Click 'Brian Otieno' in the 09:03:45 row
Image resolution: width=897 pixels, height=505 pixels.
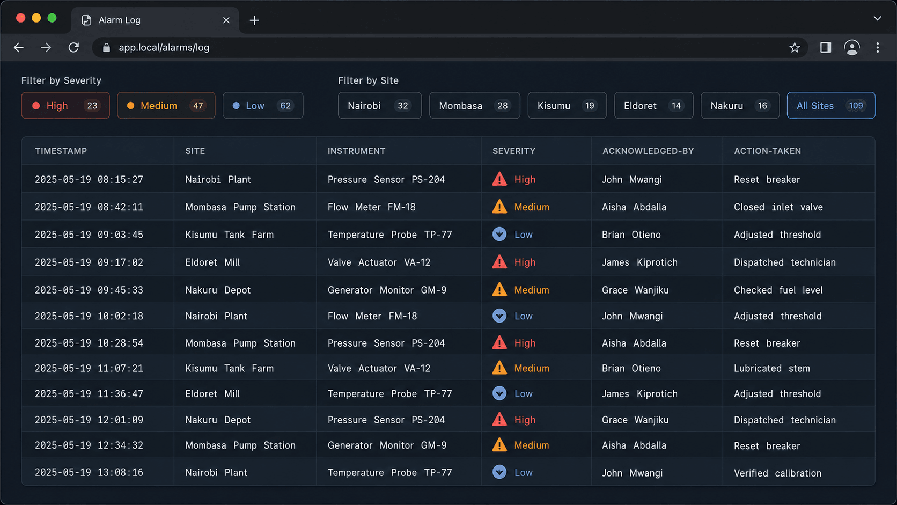631,235
